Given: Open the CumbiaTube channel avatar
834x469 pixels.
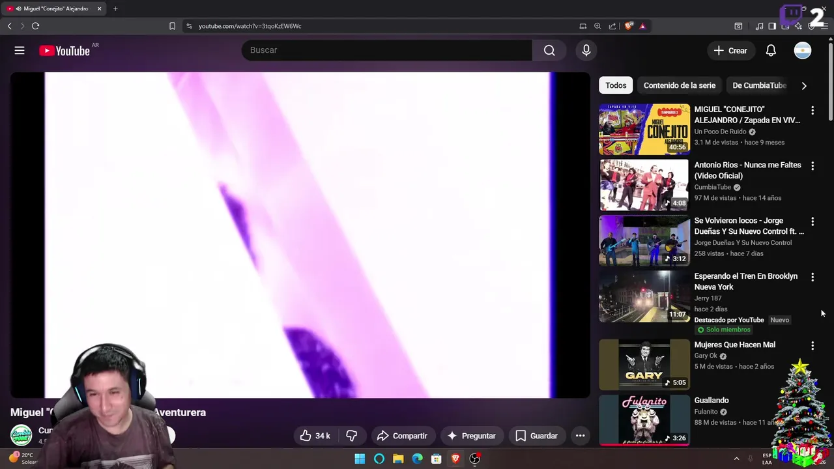Looking at the screenshot, I should click(21, 435).
